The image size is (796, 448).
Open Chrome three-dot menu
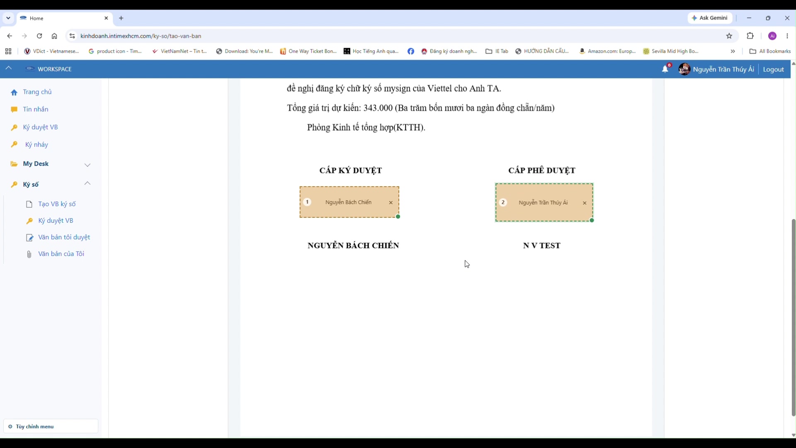click(787, 36)
